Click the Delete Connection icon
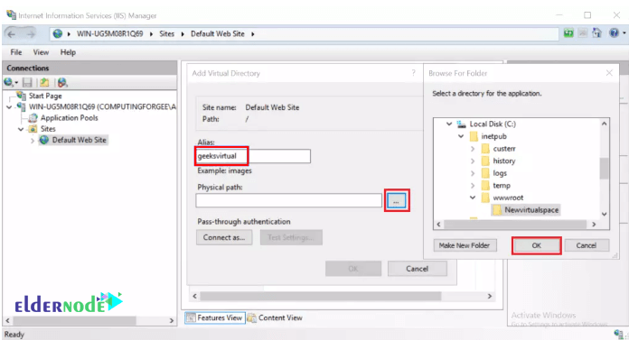 62,82
